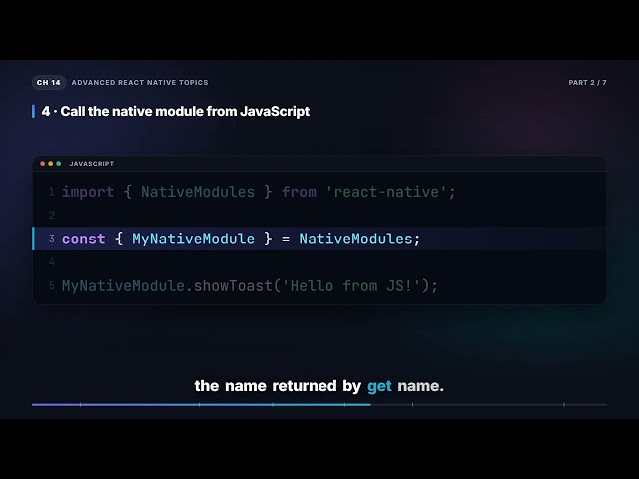The width and height of the screenshot is (639, 479).
Task: Click the word 'returned' in subtitle caption
Action: click(305, 386)
